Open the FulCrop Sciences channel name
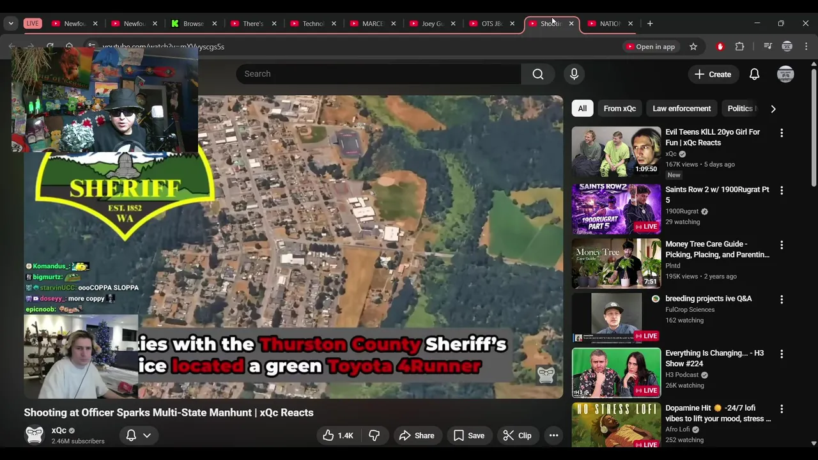Viewport: 818px width, 460px height. coord(690,310)
